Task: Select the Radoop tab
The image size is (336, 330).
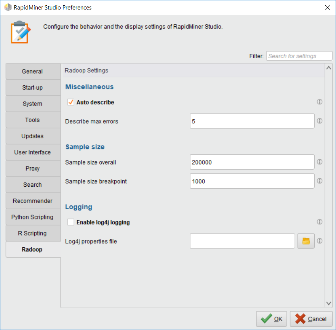Action: point(33,250)
